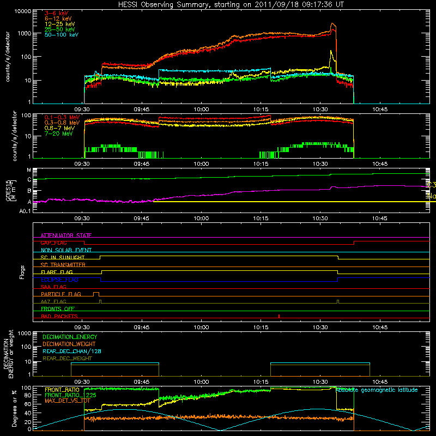Click the MAX_DET_VS_TOT legend label
436x436 pixels.
click(68, 401)
